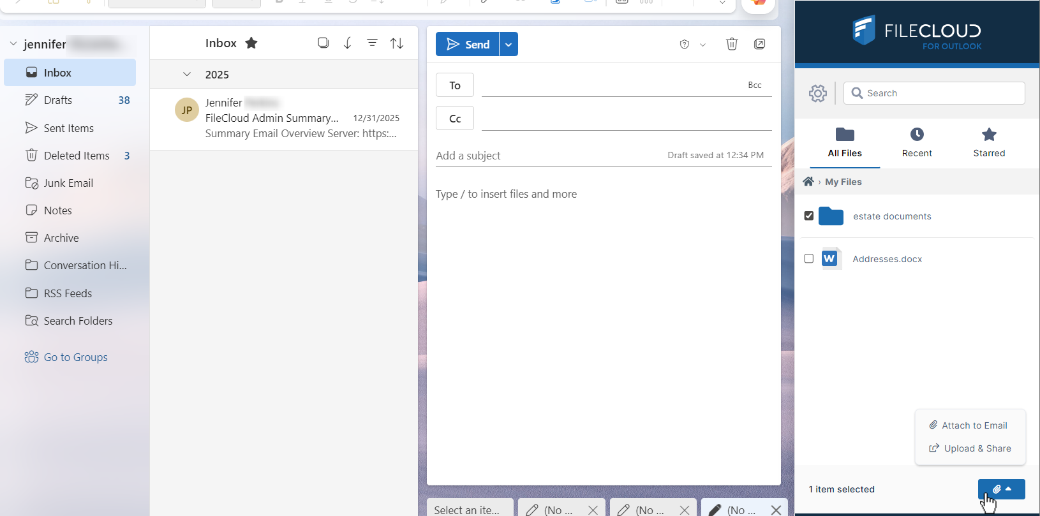Click the select all messages icon
This screenshot has width=1040, height=516.
point(323,43)
